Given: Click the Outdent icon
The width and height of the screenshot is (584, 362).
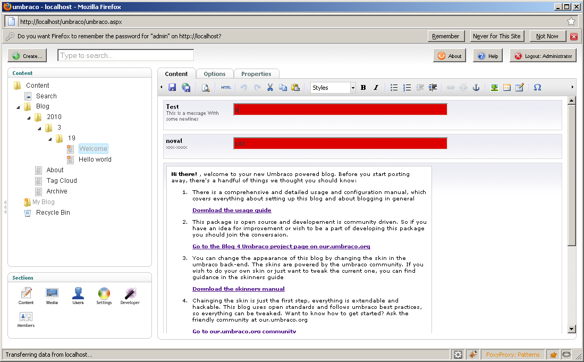Looking at the screenshot, I should pyautogui.click(x=420, y=88).
